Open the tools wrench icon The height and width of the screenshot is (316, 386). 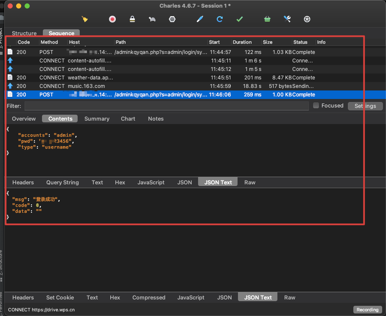pos(287,19)
